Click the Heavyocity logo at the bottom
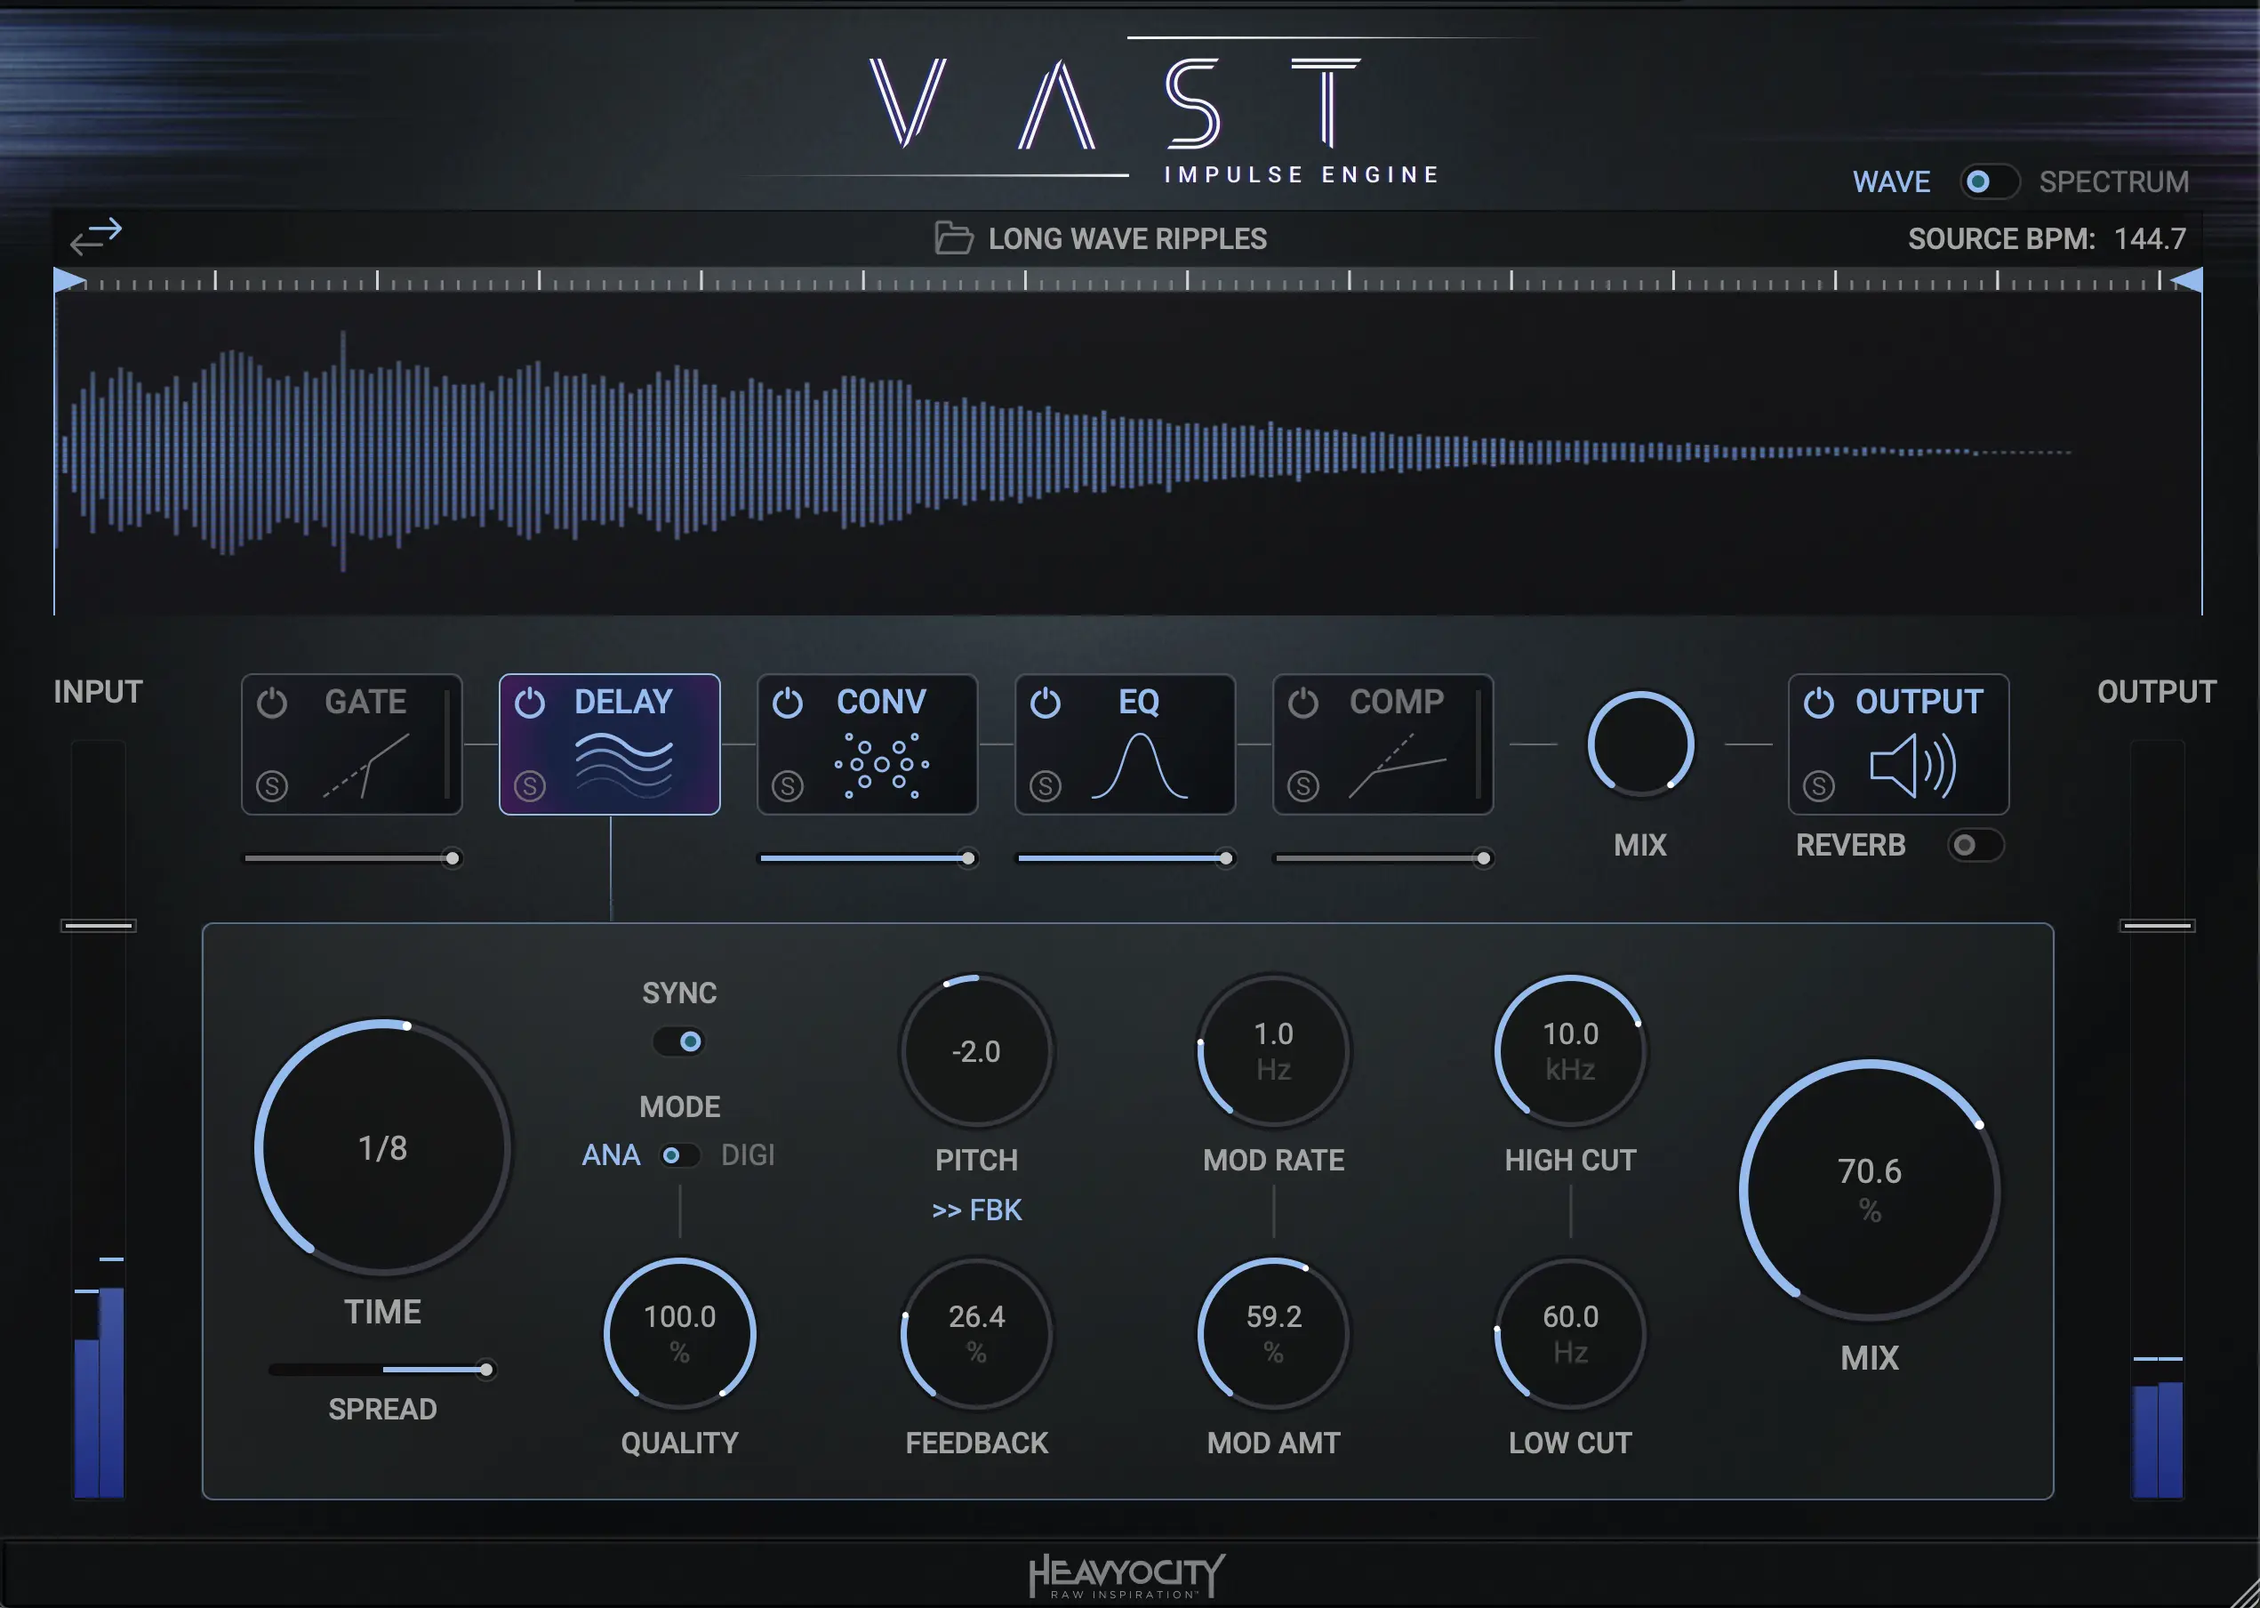 pos(1127,1574)
